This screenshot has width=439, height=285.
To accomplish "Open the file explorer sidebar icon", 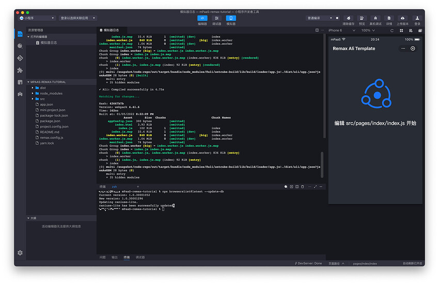I will (x=20, y=34).
